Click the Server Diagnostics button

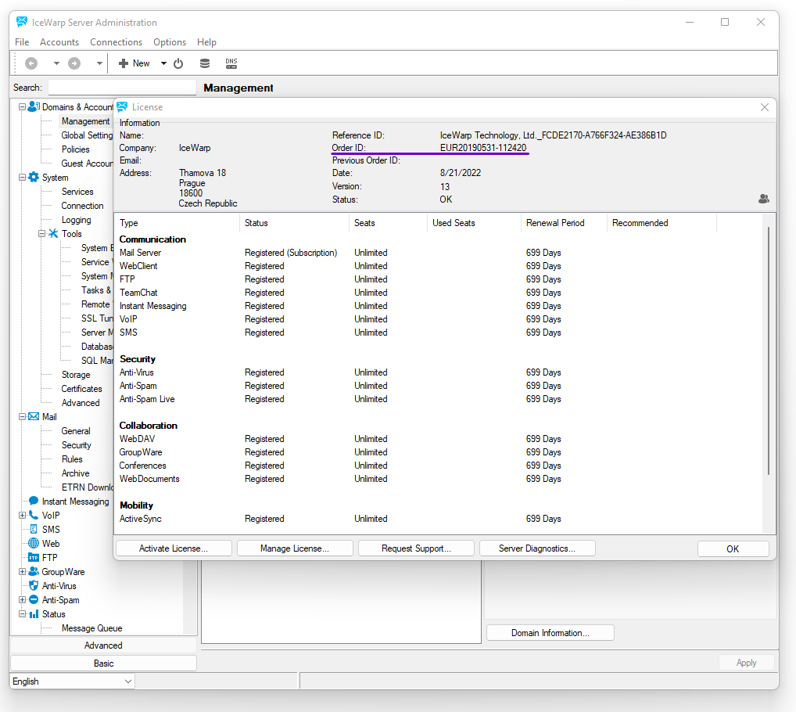coord(537,548)
